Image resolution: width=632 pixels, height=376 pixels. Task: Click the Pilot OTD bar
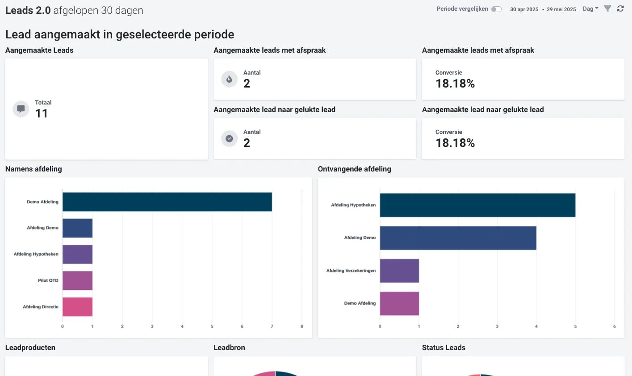pyautogui.click(x=77, y=280)
